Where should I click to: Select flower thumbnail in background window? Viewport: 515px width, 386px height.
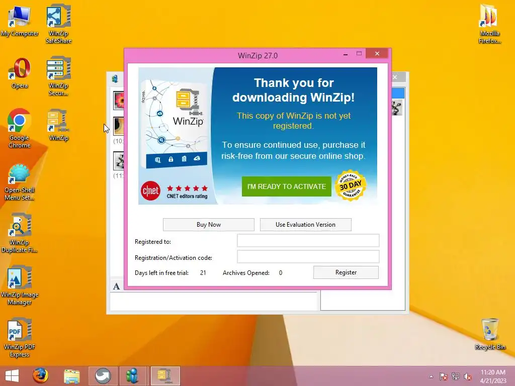(119, 101)
